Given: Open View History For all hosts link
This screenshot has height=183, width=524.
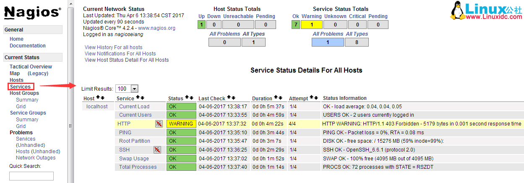Looking at the screenshot, I should tap(113, 47).
